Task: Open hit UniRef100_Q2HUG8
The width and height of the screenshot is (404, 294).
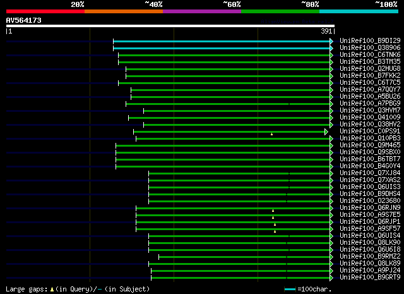Action: [x=370, y=68]
